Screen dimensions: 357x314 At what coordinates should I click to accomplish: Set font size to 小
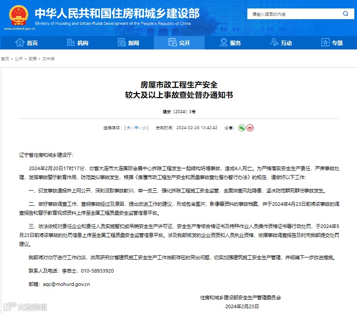(144, 128)
